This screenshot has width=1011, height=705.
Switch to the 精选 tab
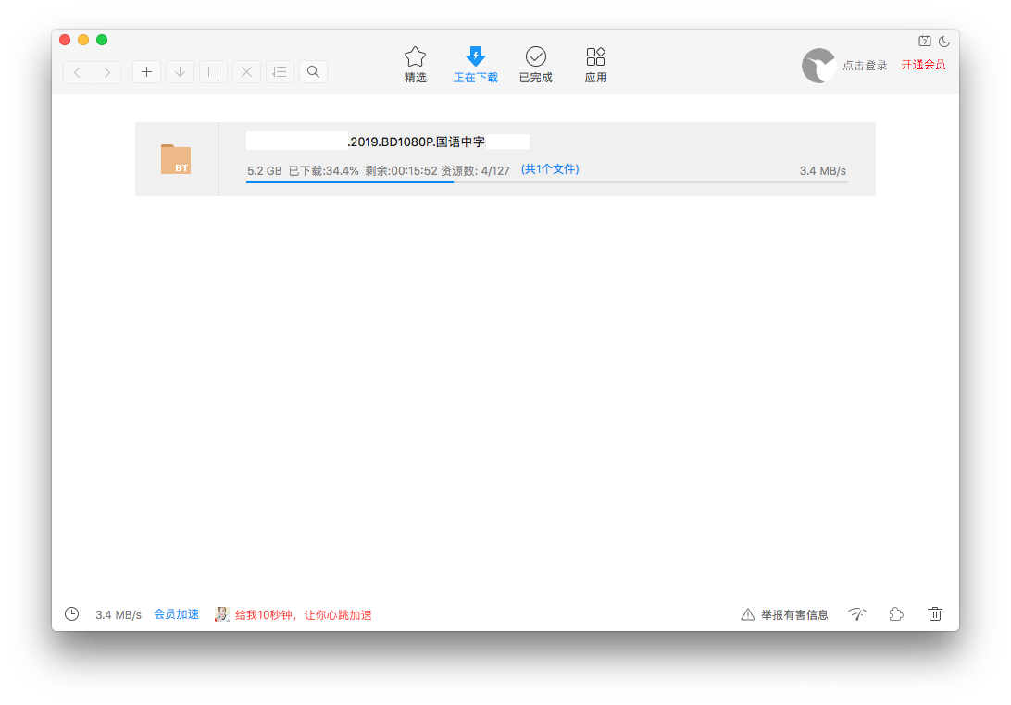[415, 65]
